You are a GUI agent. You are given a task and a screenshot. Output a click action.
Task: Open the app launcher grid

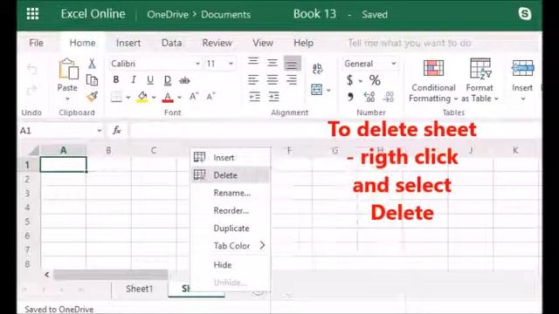(x=32, y=14)
